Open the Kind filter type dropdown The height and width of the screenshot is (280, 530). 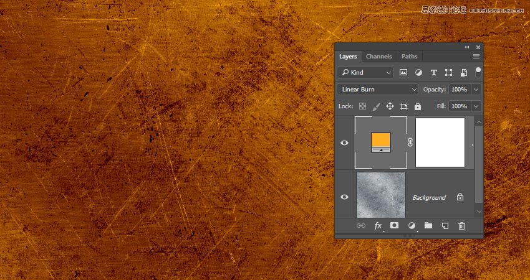coord(365,73)
